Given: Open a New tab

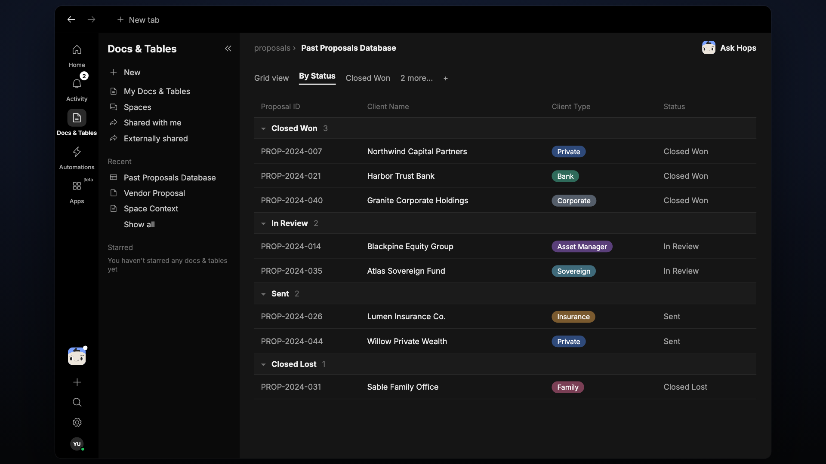Looking at the screenshot, I should pyautogui.click(x=138, y=20).
